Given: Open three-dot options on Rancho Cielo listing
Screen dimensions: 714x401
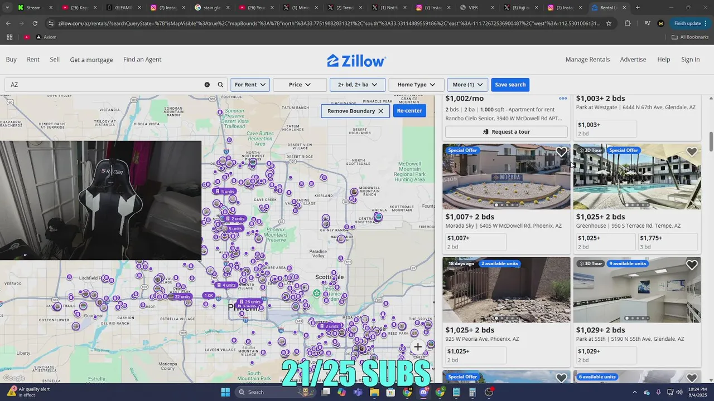Looking at the screenshot, I should coord(563,99).
